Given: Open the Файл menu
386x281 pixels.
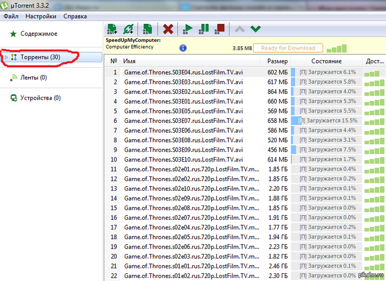Looking at the screenshot, I should (x=11, y=17).
